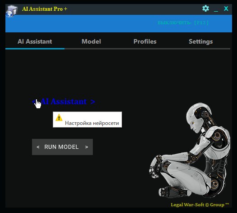Click the Legal War-Soft Group credit text

tap(200, 204)
